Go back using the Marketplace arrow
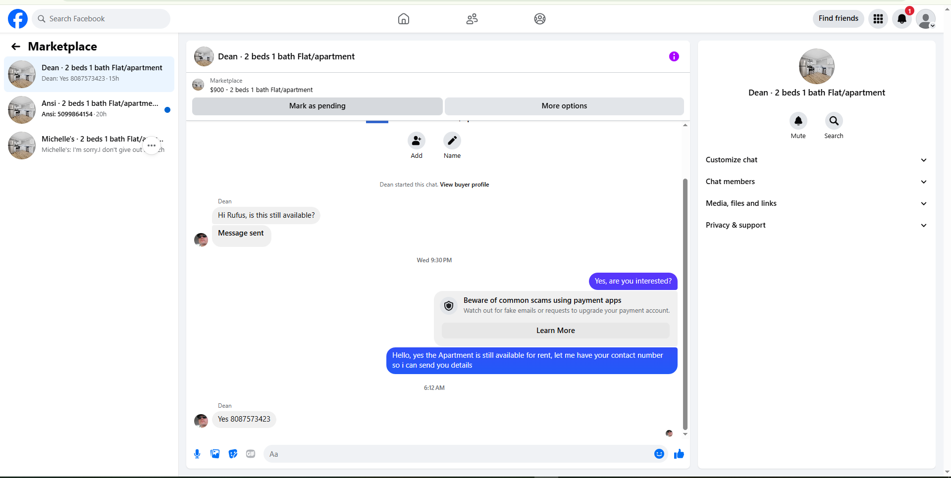 point(16,47)
